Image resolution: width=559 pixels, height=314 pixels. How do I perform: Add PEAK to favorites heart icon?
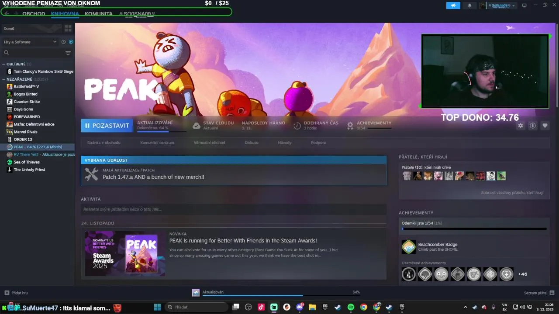click(x=545, y=126)
